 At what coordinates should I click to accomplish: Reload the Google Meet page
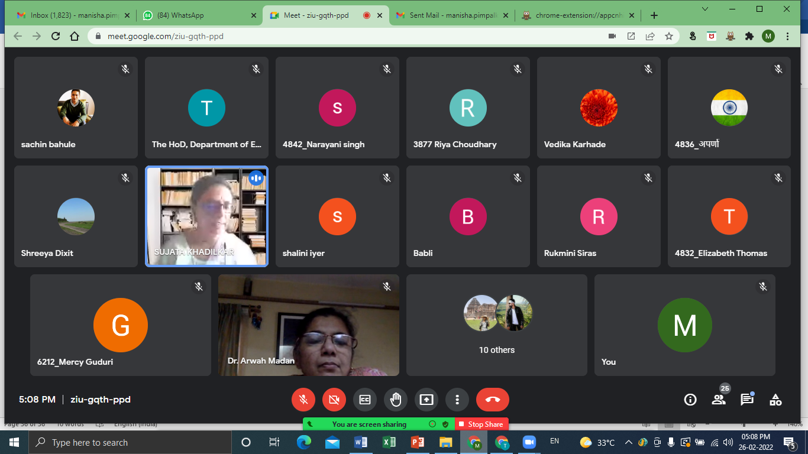point(56,36)
